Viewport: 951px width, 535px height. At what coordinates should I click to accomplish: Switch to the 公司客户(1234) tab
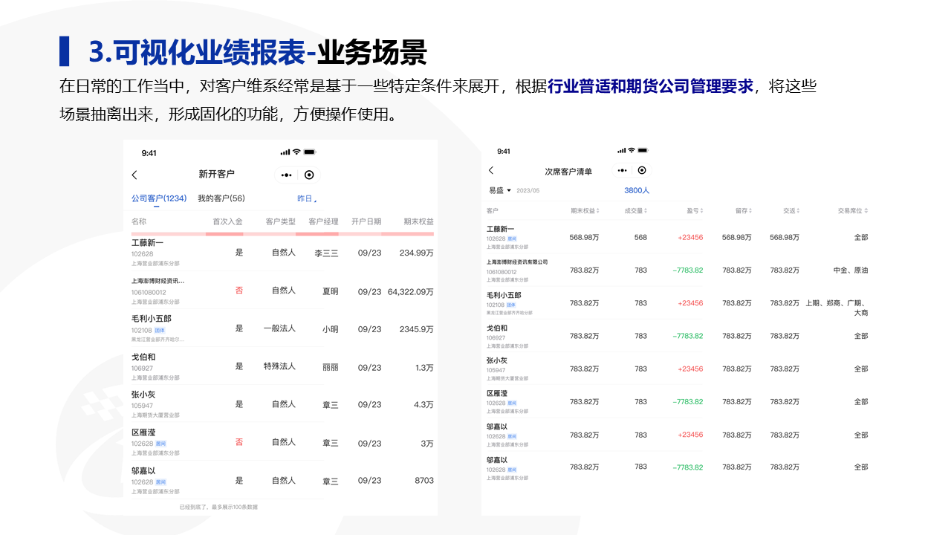click(x=159, y=198)
